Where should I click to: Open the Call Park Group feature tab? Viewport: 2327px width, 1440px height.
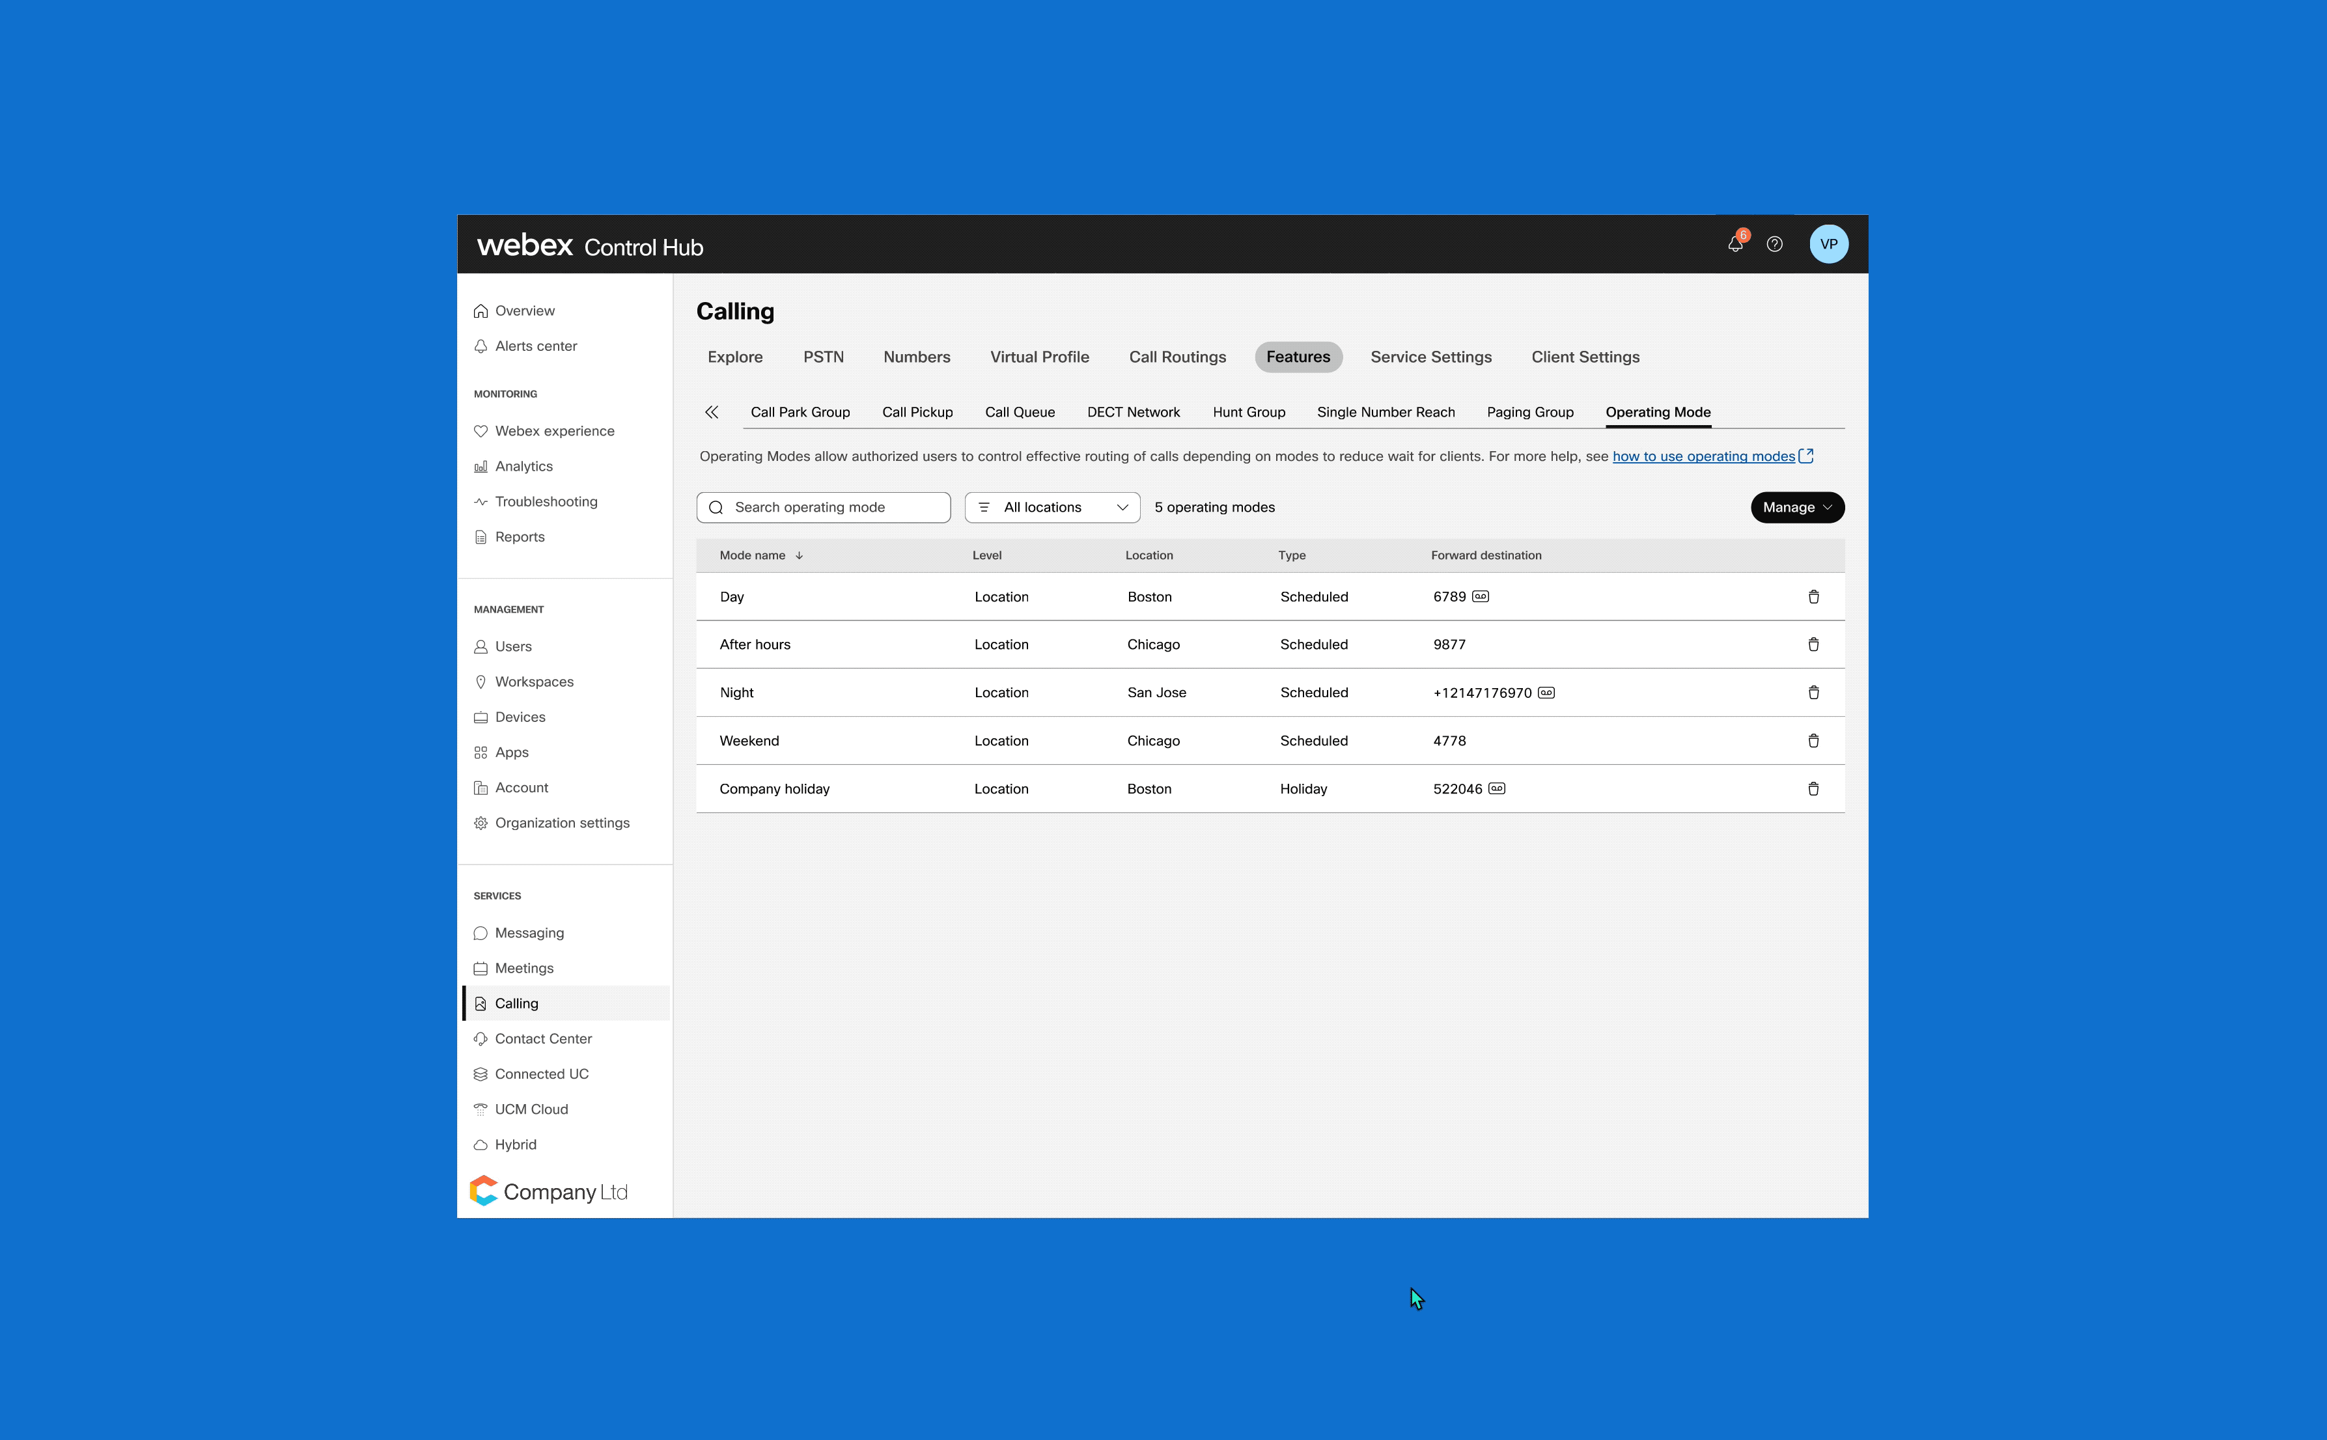pyautogui.click(x=800, y=411)
